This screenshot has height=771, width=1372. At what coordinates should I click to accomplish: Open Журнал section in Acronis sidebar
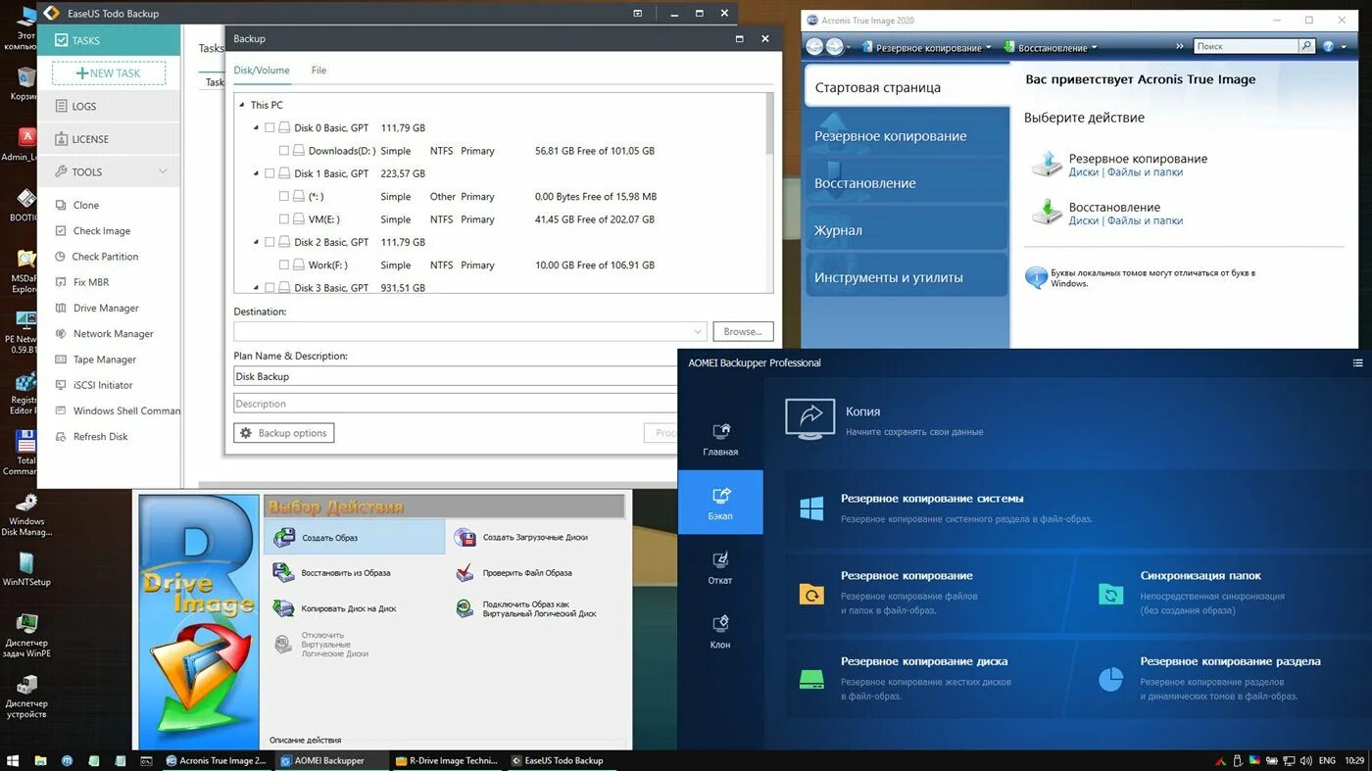906,230
